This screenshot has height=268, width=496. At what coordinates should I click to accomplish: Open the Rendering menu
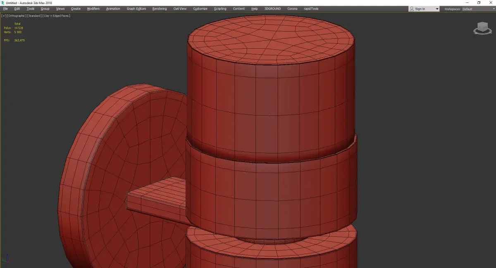pyautogui.click(x=160, y=9)
